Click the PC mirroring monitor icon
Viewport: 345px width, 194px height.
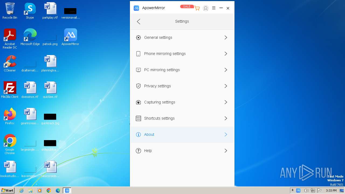click(138, 70)
